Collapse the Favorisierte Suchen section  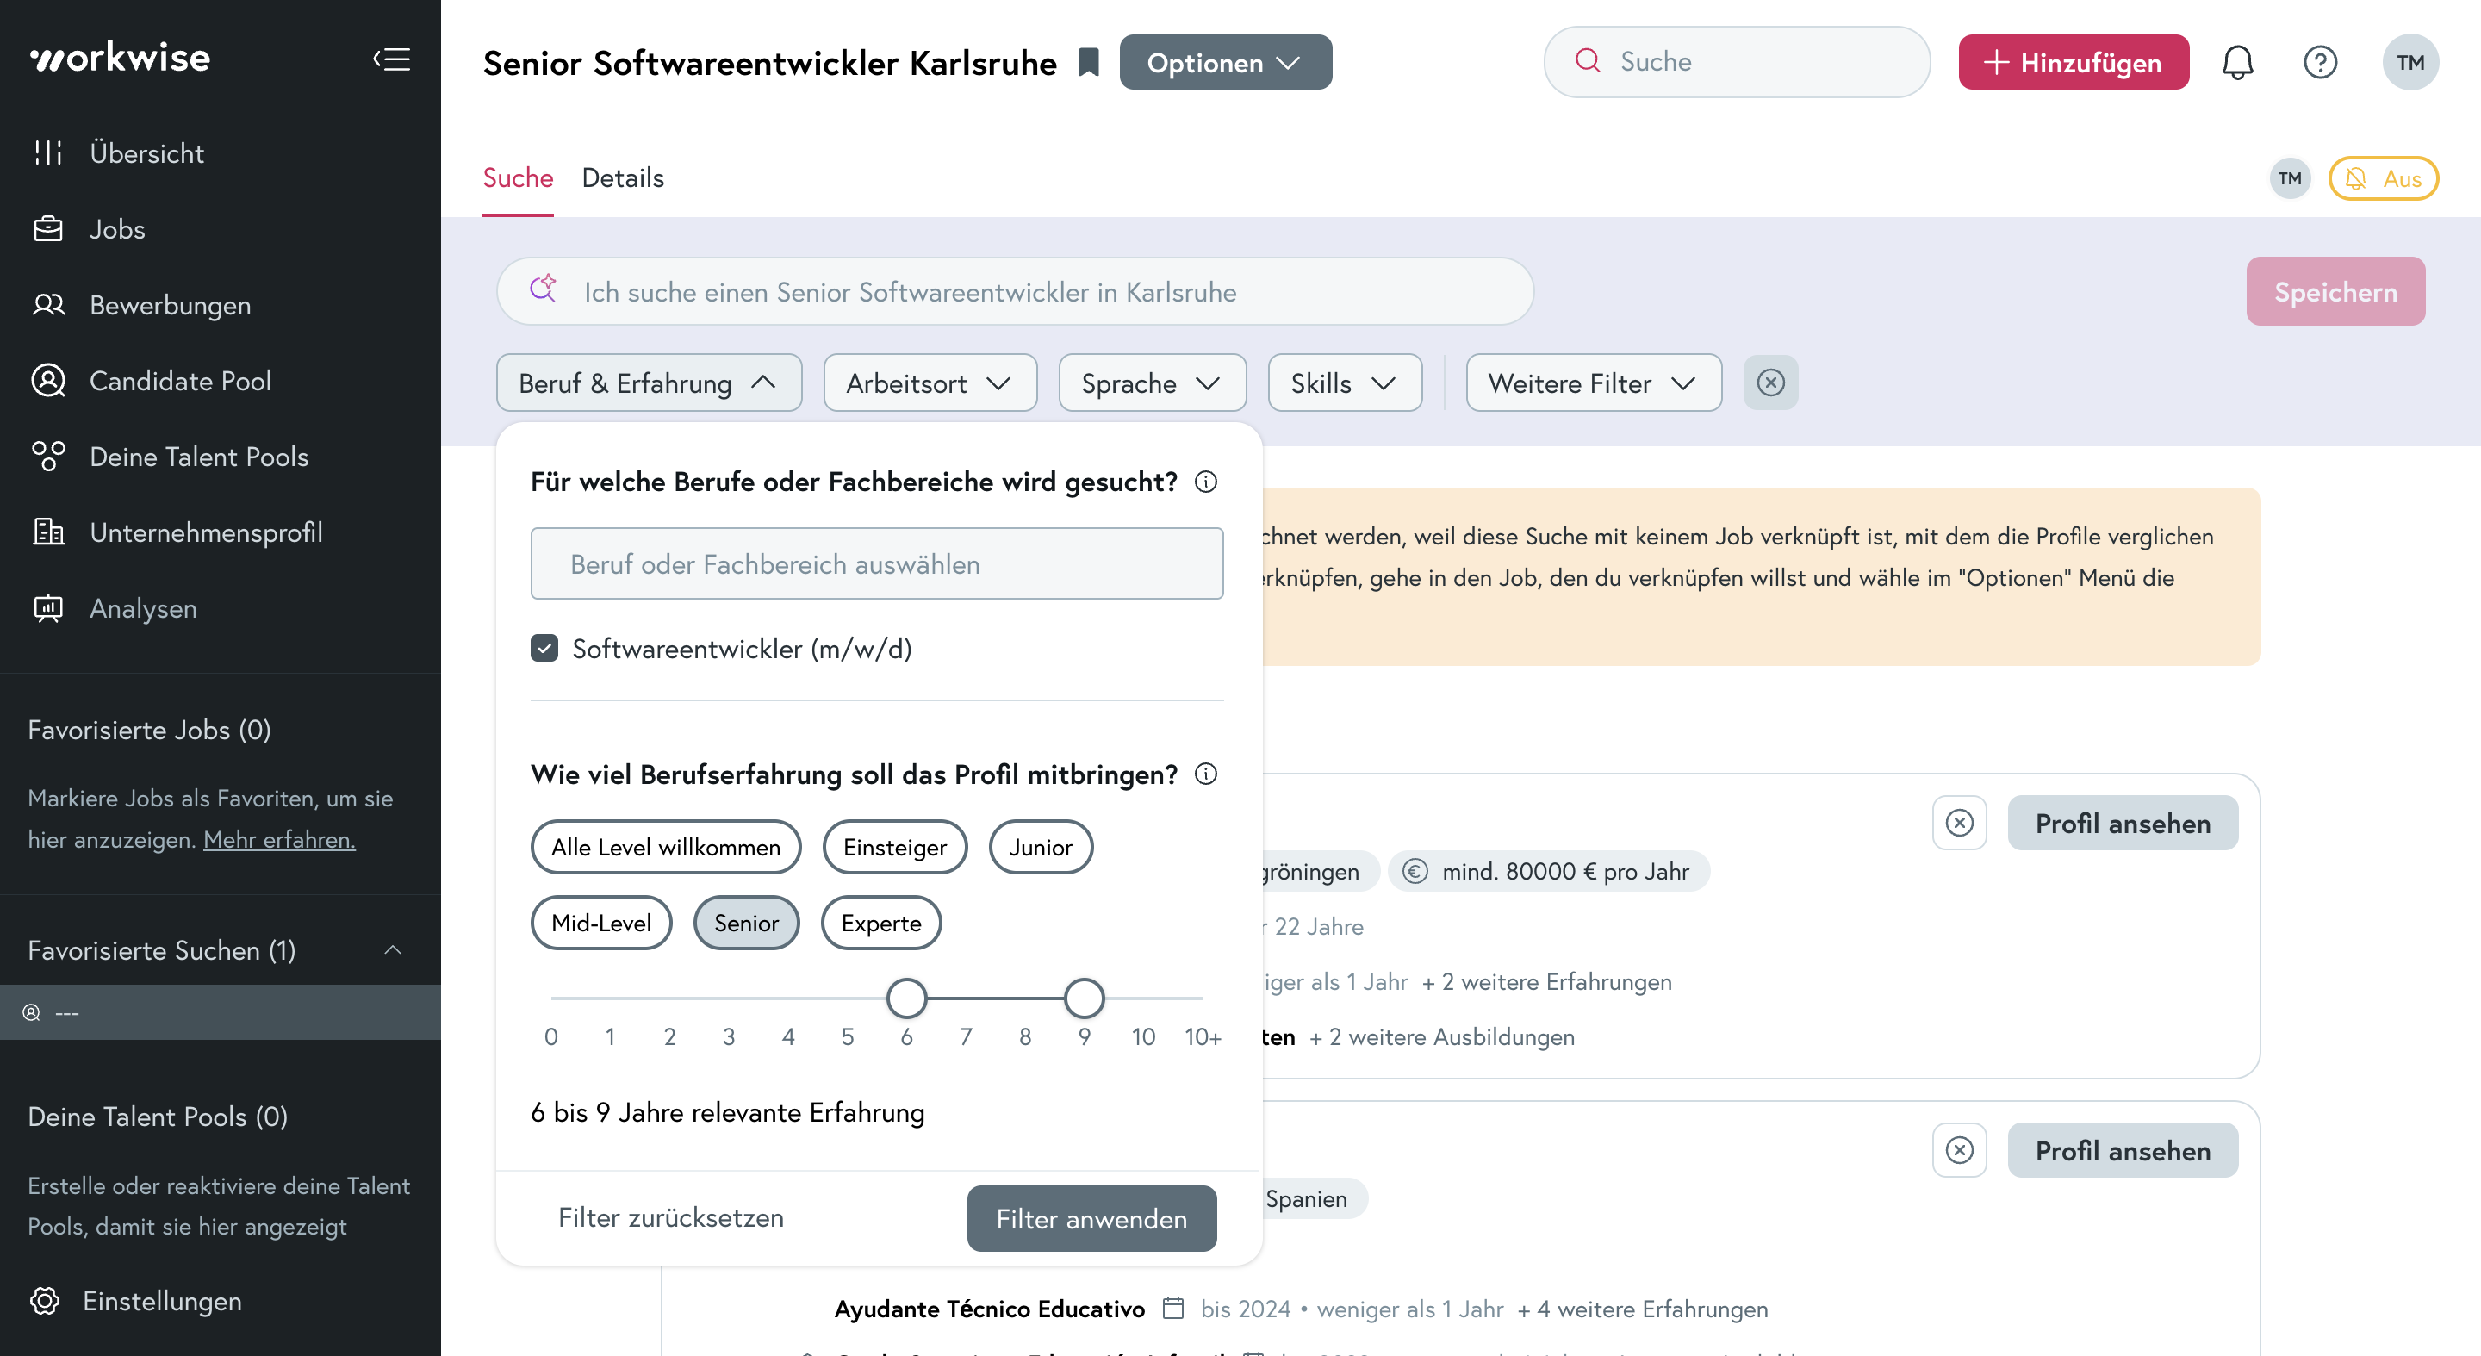point(393,950)
